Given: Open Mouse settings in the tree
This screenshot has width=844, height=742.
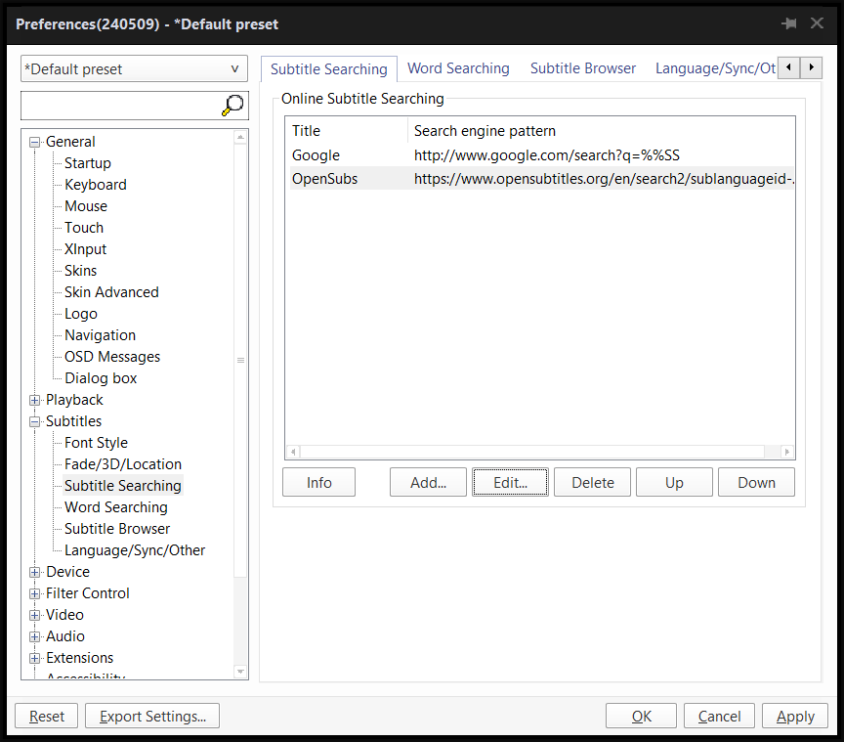Looking at the screenshot, I should pyautogui.click(x=86, y=206).
